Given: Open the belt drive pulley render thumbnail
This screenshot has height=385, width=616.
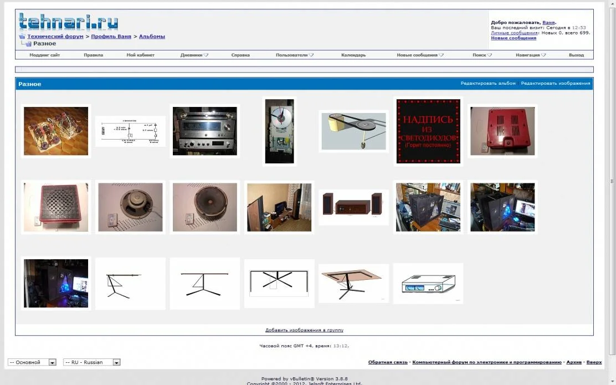Looking at the screenshot, I should pos(353,131).
